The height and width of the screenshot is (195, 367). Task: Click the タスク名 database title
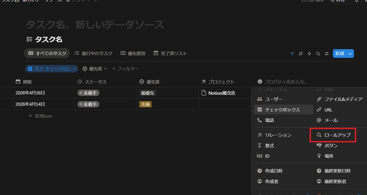pos(49,39)
